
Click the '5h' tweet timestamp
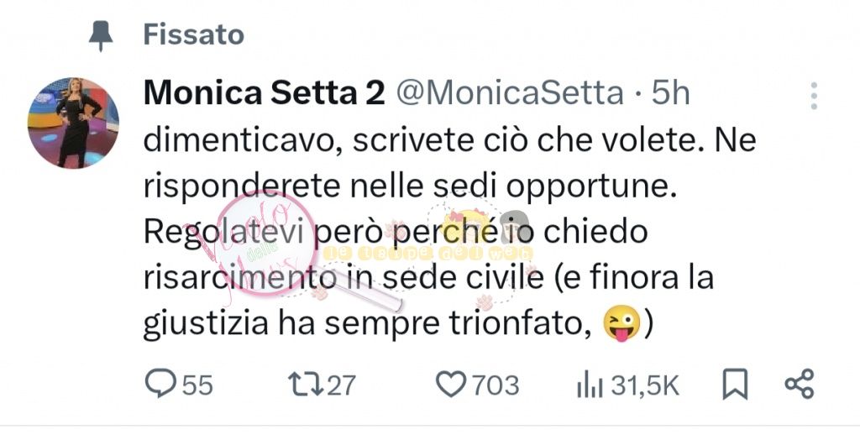(x=670, y=93)
